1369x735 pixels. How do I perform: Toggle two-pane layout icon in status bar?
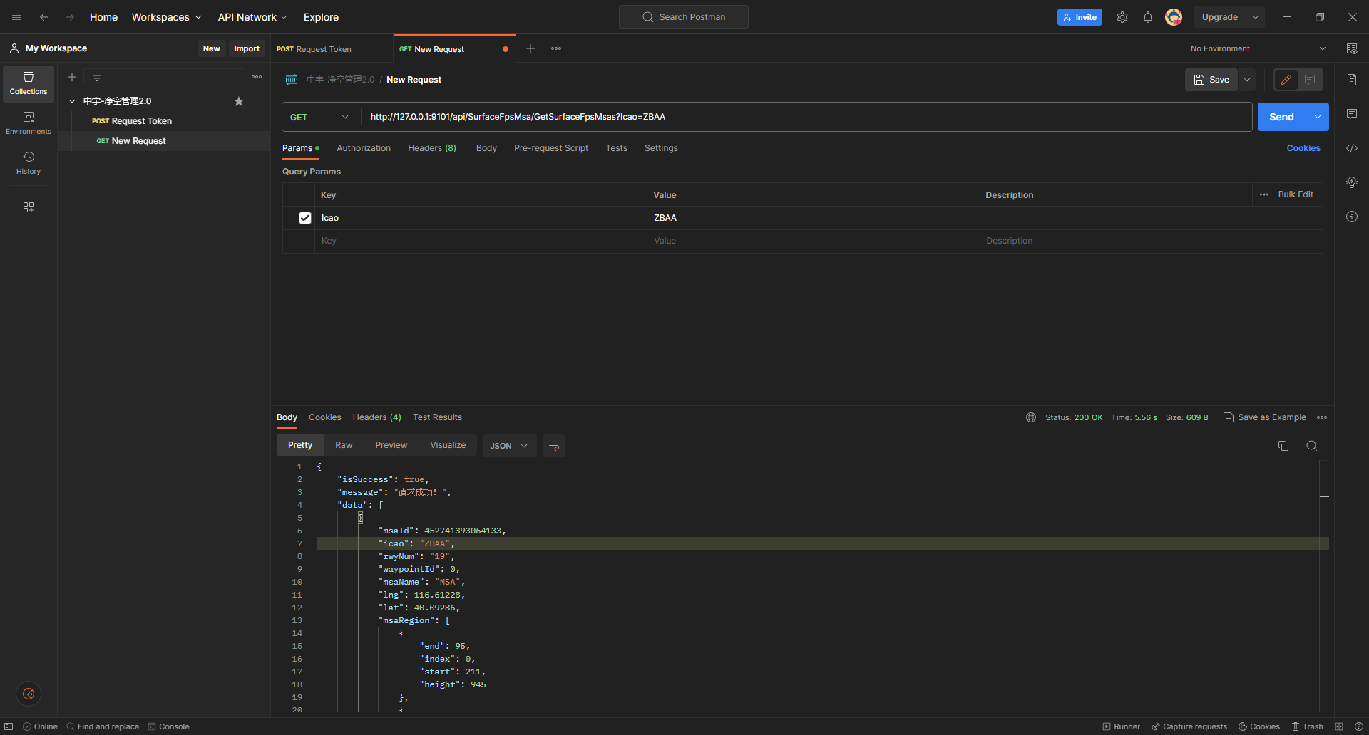point(1339,726)
